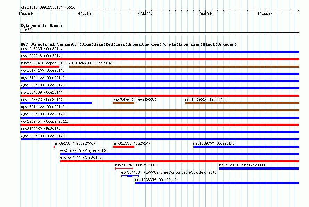Screen dimensions: 309x207
Task: Click the chr11:134399125..134445626 coordinates text
Action: (48, 8)
